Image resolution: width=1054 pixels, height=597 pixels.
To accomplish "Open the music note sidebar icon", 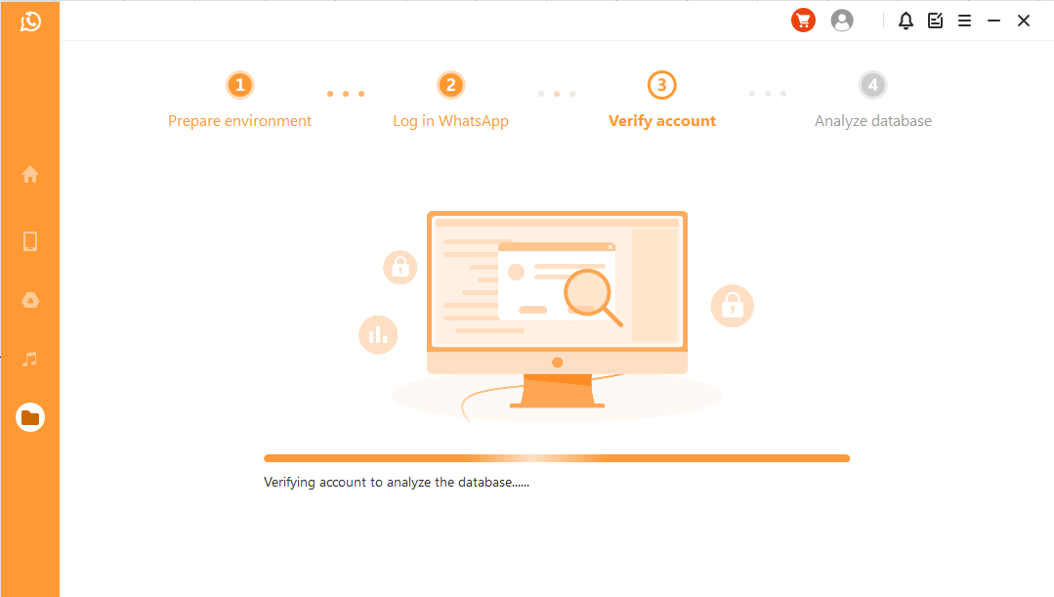I will pos(30,359).
